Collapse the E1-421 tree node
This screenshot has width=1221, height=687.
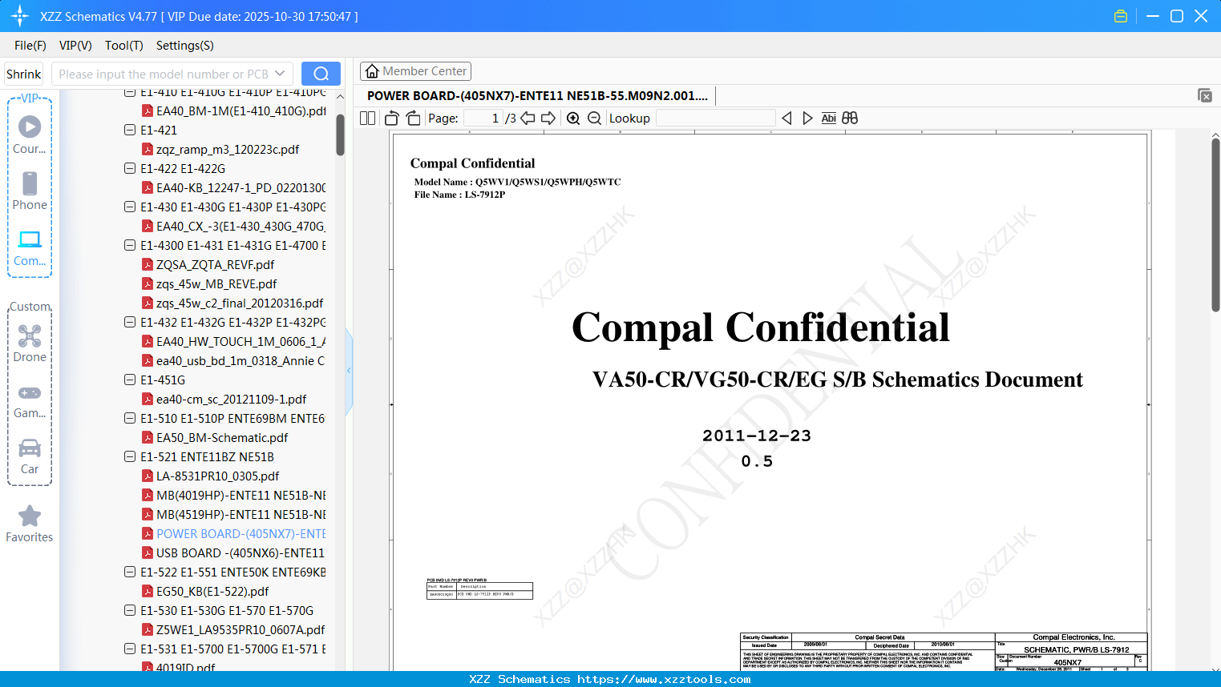[x=130, y=130]
